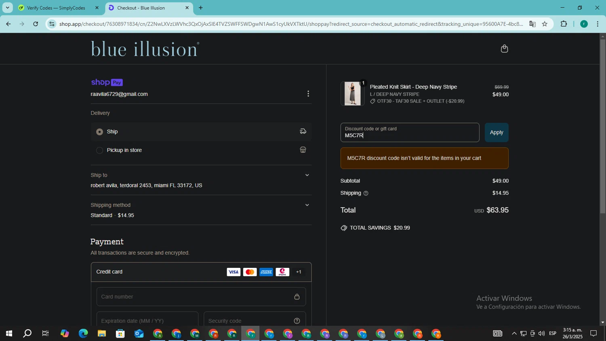Open Chrome three-dot menu
Image resolution: width=606 pixels, height=341 pixels.
pyautogui.click(x=598, y=24)
